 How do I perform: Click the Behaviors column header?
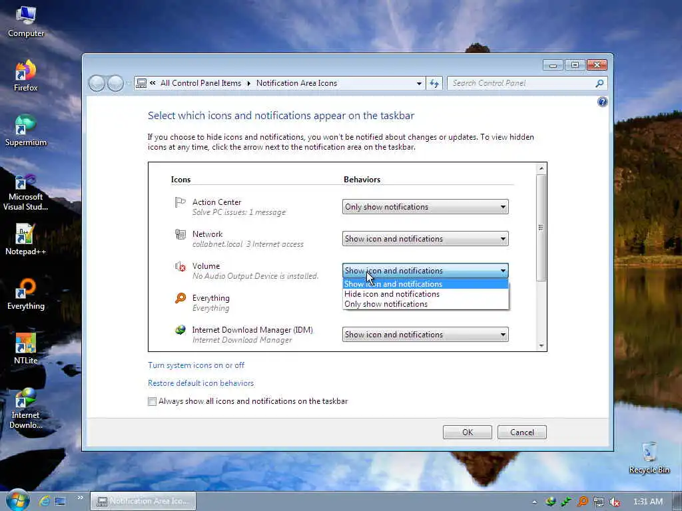click(x=362, y=180)
